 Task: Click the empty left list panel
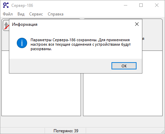coord(41,94)
